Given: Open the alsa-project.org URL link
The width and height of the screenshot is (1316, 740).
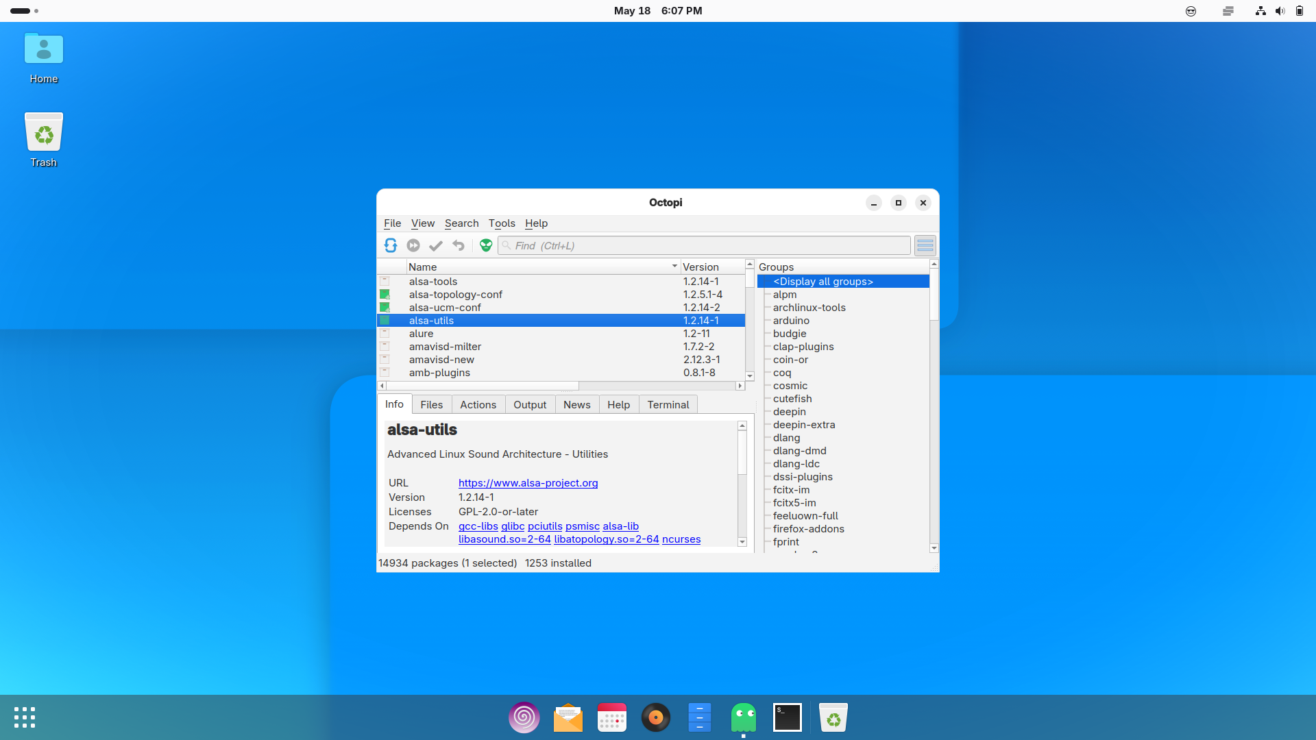Looking at the screenshot, I should pyautogui.click(x=528, y=483).
